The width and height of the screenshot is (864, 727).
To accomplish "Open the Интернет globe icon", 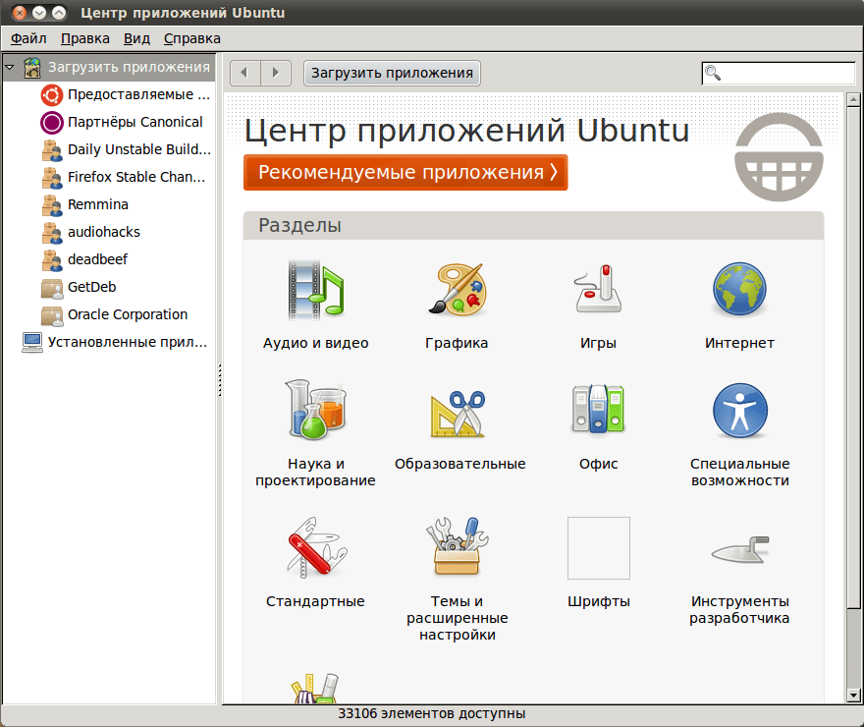I will (739, 289).
